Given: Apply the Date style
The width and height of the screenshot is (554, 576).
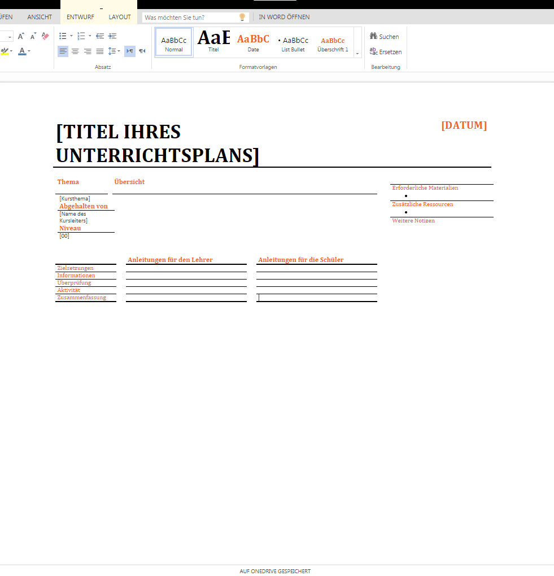Looking at the screenshot, I should click(253, 42).
